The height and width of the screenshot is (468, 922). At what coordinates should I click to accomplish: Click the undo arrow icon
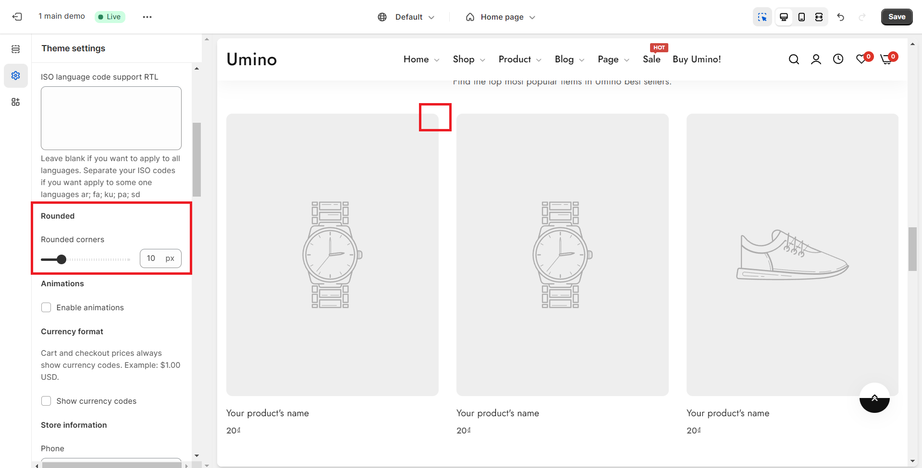tap(840, 17)
